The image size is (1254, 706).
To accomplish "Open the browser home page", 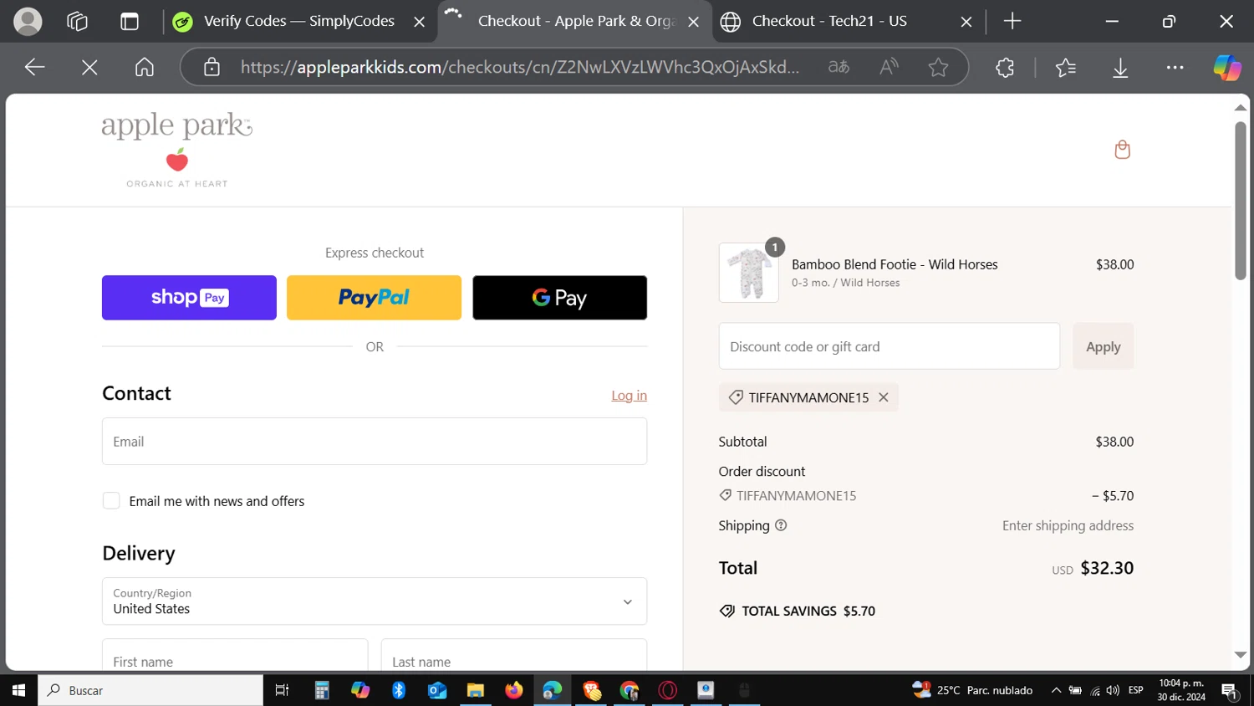I will pyautogui.click(x=145, y=67).
